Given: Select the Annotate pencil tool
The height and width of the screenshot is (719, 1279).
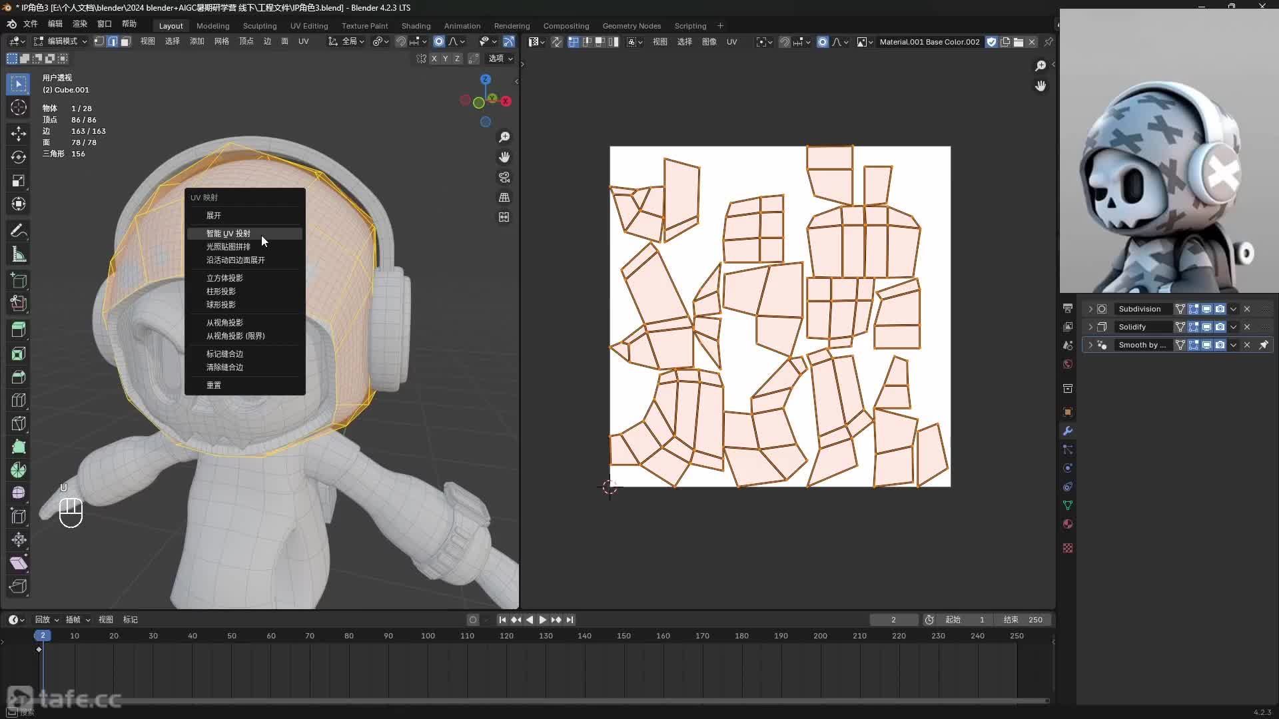Looking at the screenshot, I should [x=19, y=230].
